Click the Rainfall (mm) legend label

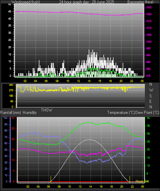(x=10, y=113)
